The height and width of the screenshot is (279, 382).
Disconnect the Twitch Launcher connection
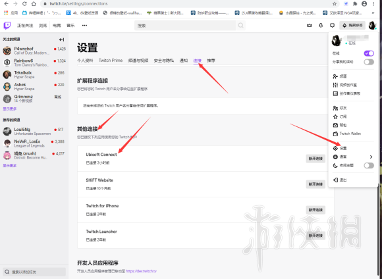pos(315,236)
